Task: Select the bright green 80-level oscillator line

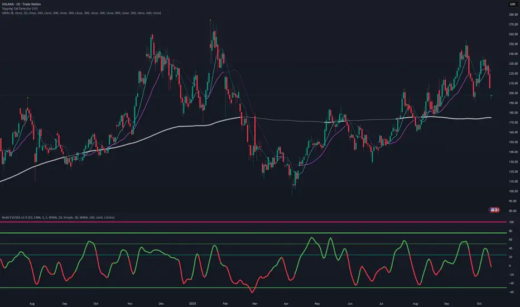Action: click(x=251, y=233)
